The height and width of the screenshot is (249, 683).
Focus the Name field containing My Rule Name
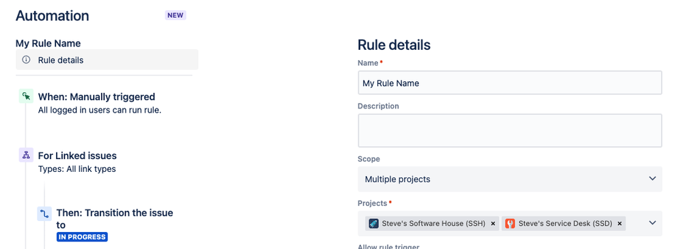click(510, 83)
